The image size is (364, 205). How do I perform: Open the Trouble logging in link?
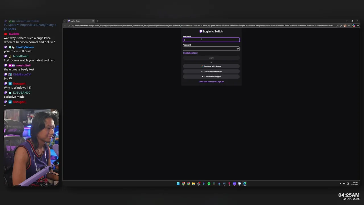(x=190, y=53)
